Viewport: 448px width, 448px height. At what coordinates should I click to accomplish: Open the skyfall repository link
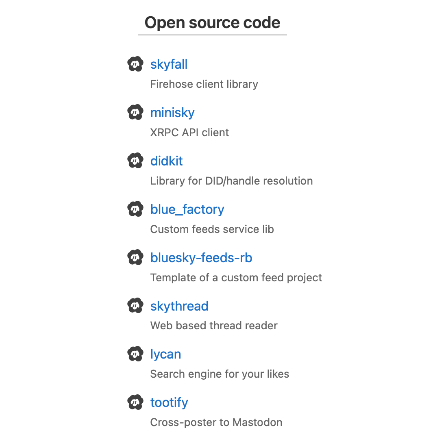coord(169,64)
